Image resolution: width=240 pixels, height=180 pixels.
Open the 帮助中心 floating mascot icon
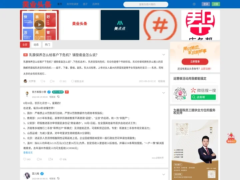pyautogui.click(x=231, y=138)
